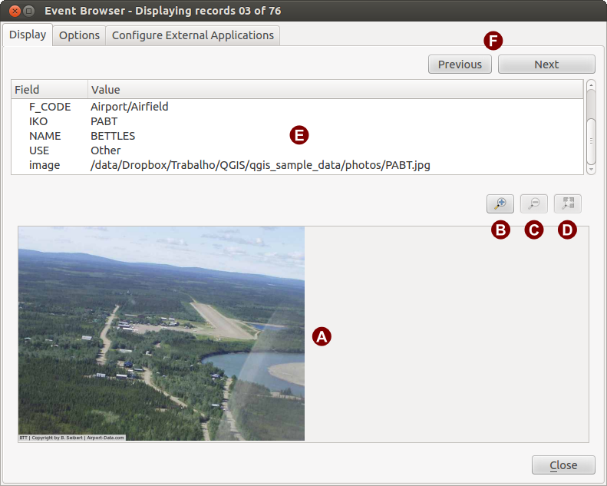
Task: Open the Options tab
Action: point(79,35)
